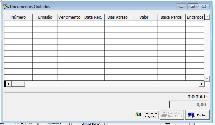Click the Documentos Quitados title bar icon
The width and height of the screenshot is (215, 125).
pos(6,6)
